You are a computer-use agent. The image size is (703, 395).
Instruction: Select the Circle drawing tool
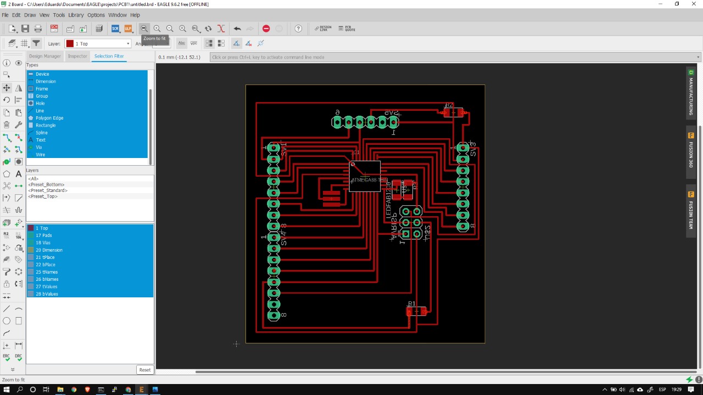click(x=7, y=321)
